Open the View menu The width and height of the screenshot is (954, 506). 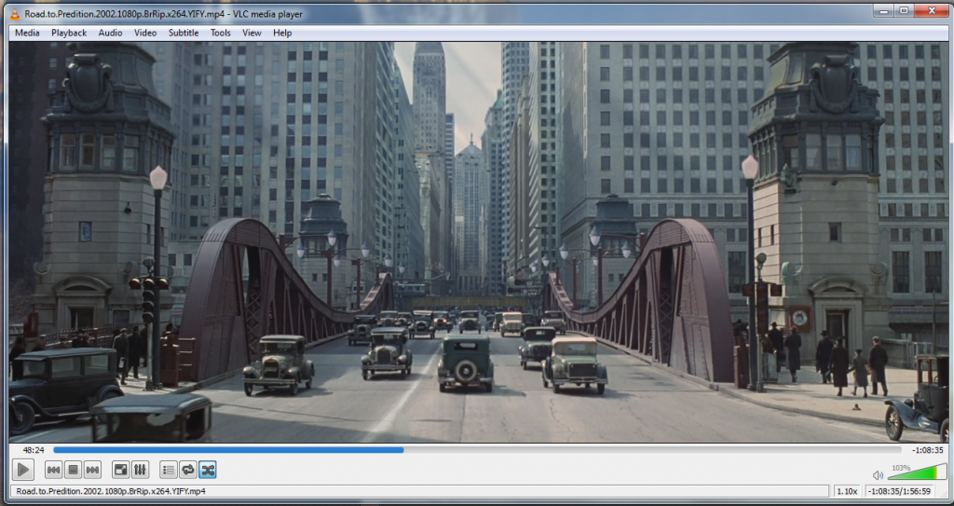pyautogui.click(x=252, y=33)
